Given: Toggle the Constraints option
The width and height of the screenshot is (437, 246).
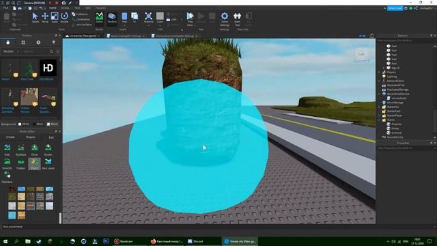Looking at the screenshot, I should point(81,20).
